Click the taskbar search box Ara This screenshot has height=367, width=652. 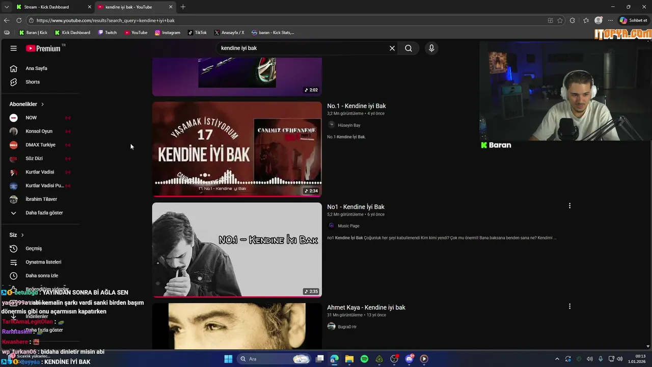[x=275, y=359]
